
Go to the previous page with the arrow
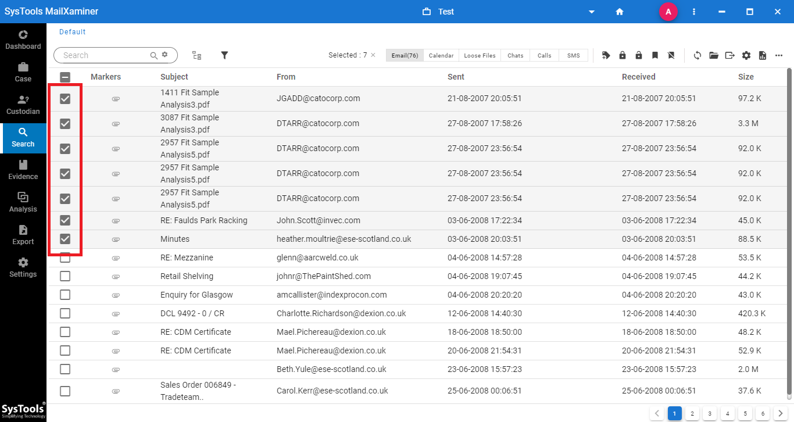pyautogui.click(x=657, y=413)
